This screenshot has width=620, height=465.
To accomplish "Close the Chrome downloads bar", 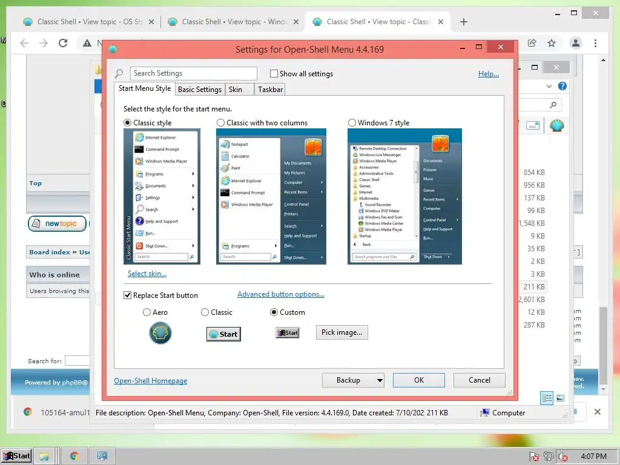I will pos(598,412).
